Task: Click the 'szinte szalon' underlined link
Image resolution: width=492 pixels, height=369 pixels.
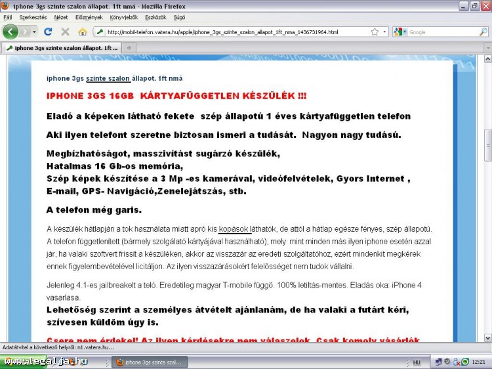Action: [x=108, y=78]
